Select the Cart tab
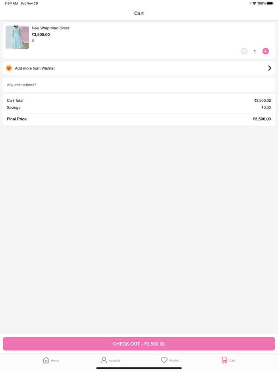The image size is (278, 371). (228, 360)
